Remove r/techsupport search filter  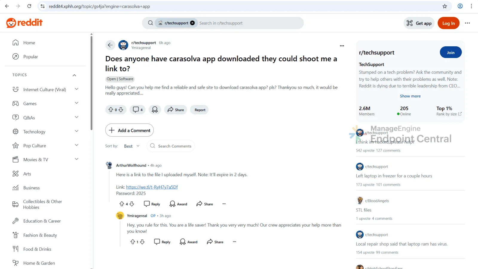[192, 23]
